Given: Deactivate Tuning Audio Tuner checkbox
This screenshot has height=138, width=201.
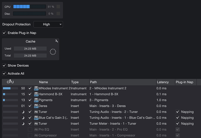Looking at the screenshot, I should (x=30, y=112).
